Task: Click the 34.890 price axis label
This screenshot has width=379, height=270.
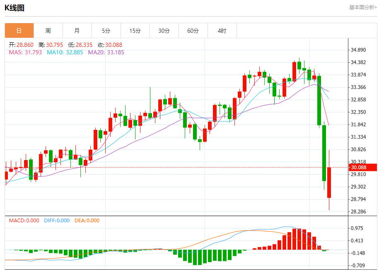Action: [x=358, y=50]
